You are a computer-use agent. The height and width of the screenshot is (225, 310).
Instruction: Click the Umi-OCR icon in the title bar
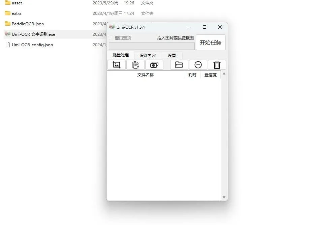click(x=112, y=27)
